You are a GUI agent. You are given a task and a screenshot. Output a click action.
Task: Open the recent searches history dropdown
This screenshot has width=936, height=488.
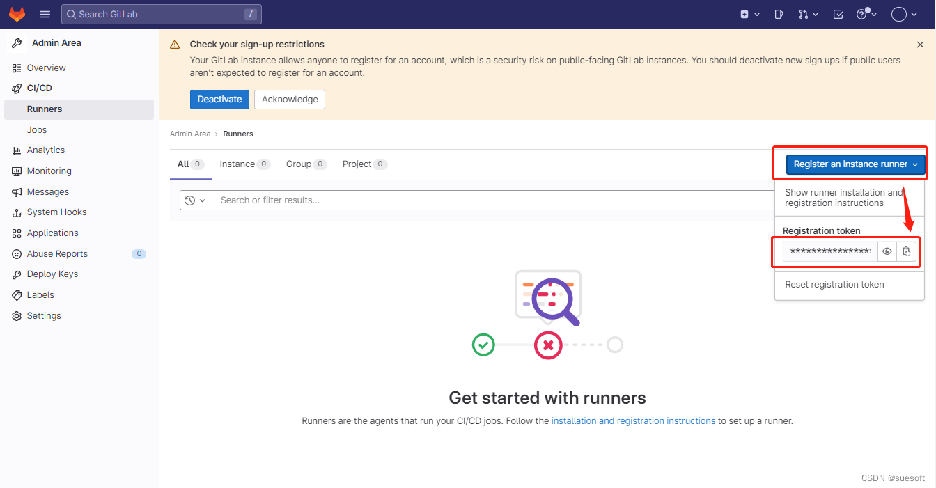(x=196, y=200)
